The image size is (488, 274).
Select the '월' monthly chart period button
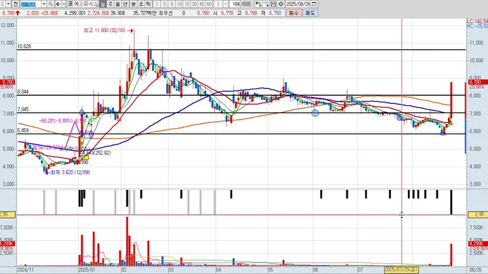coord(118,4)
